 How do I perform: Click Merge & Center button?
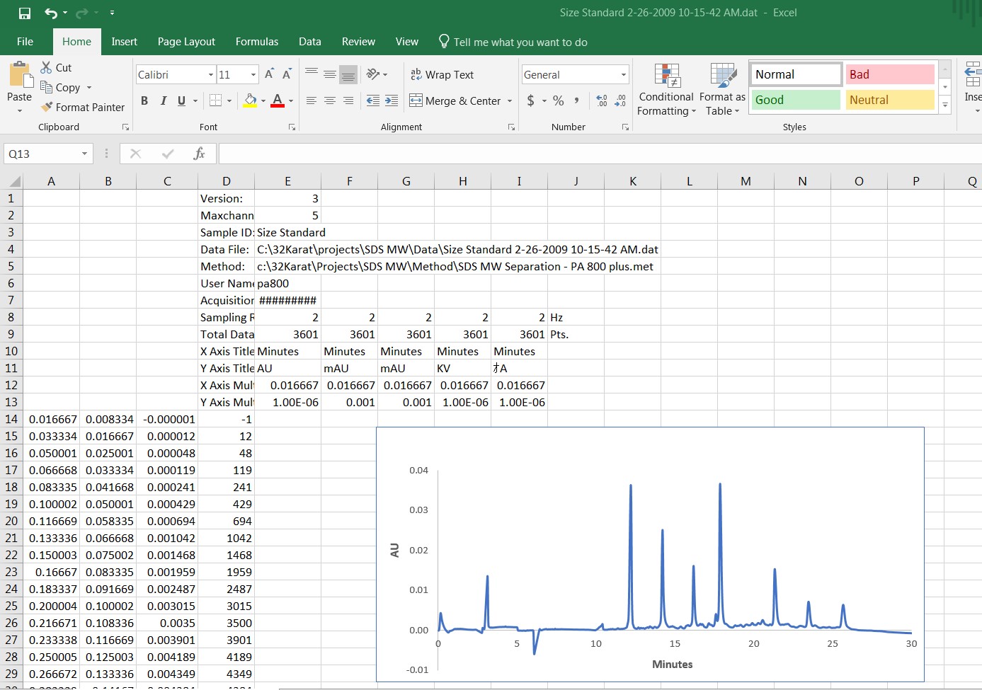coord(455,100)
